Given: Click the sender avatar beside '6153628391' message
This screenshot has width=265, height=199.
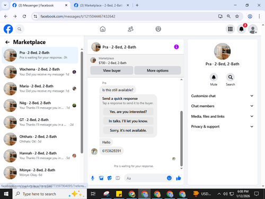Looking at the screenshot, I should (x=94, y=151).
